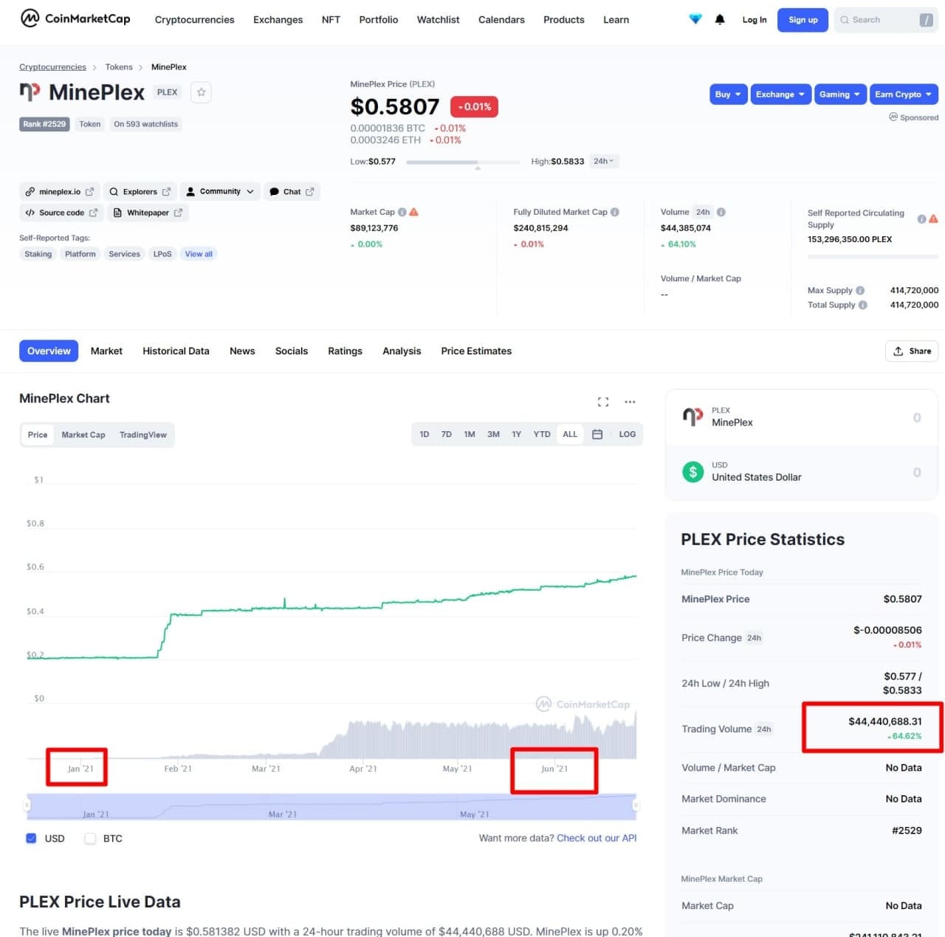Viewport: 945px width, 937px height.
Task: Select the 3M chart range
Action: (493, 434)
